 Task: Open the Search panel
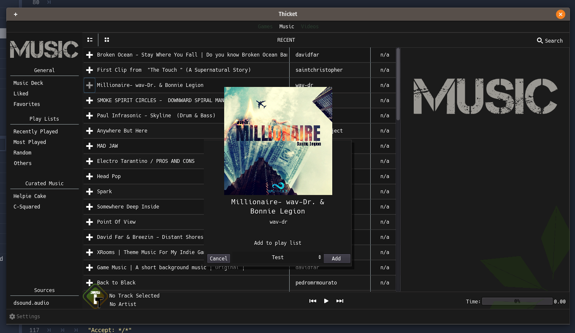550,41
